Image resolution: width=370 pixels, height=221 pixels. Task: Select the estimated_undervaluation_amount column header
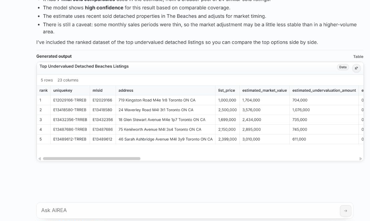[x=324, y=90]
